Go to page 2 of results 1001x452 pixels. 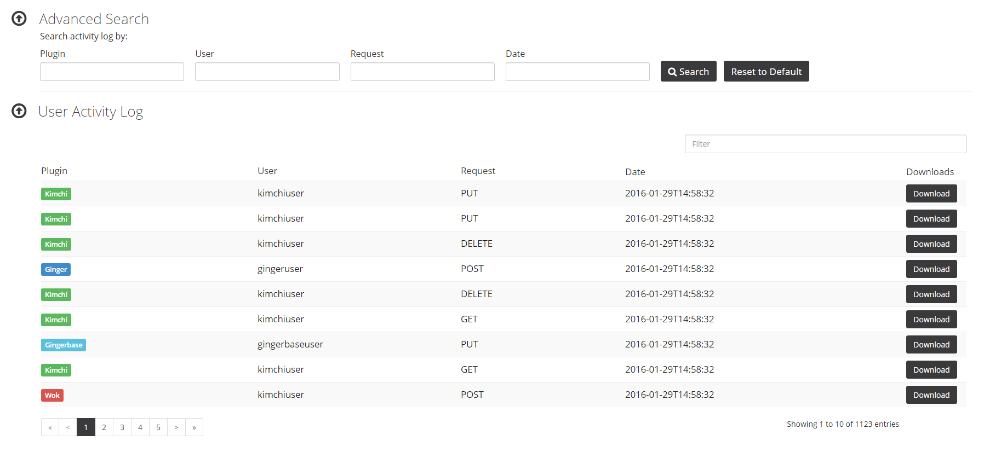click(104, 427)
